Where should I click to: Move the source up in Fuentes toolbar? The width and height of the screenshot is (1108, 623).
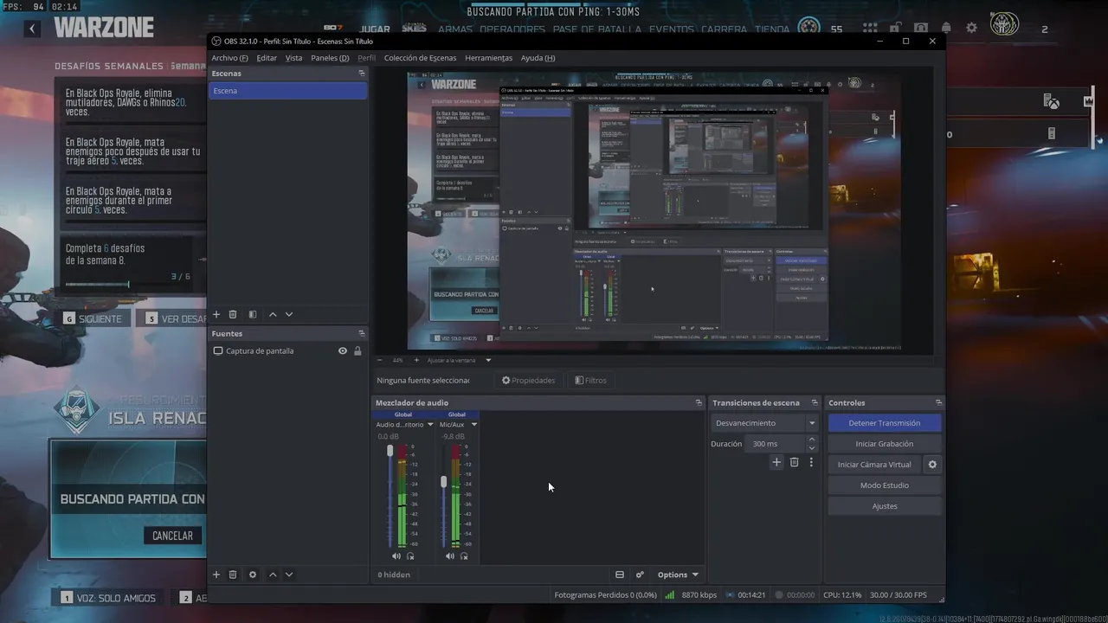(273, 575)
